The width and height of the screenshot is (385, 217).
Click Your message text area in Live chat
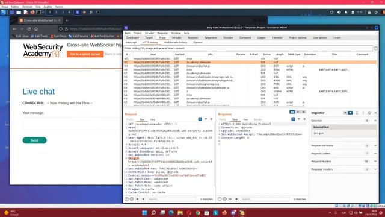pos(72,124)
